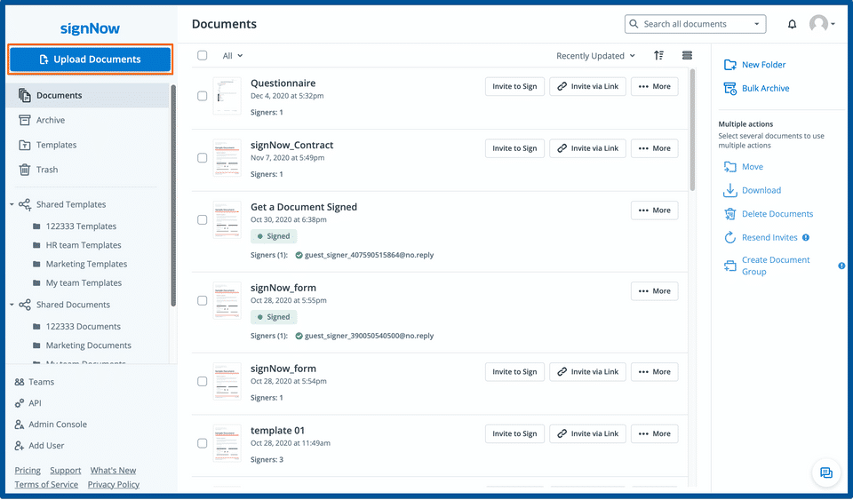Switch to list view layout icon
853x500 pixels.
[687, 55]
